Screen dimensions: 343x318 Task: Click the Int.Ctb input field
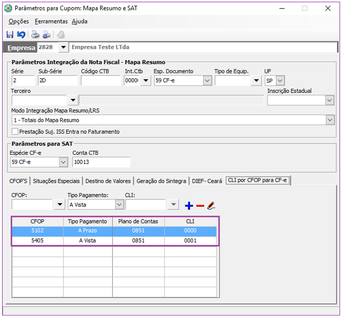pyautogui.click(x=132, y=80)
